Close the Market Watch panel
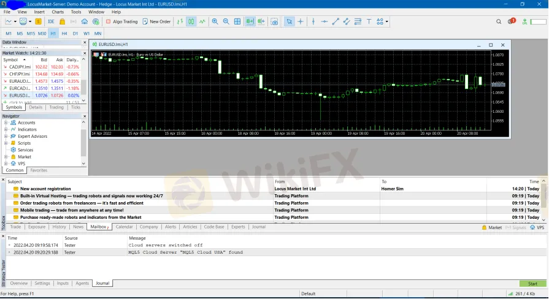549x299 pixels. 85,53
